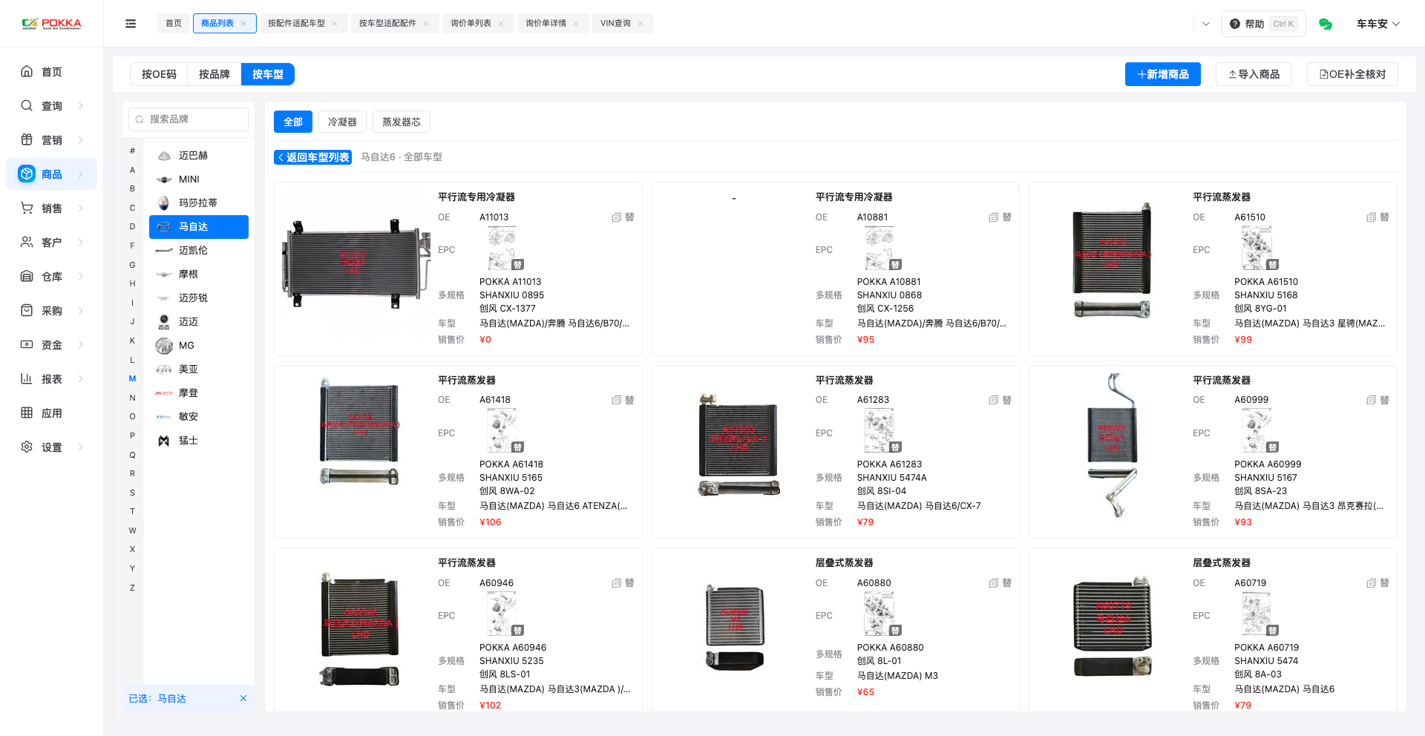Viewport: 1425px width, 736px height.
Task: Switch to the 按OE码 tab
Action: pyautogui.click(x=159, y=74)
